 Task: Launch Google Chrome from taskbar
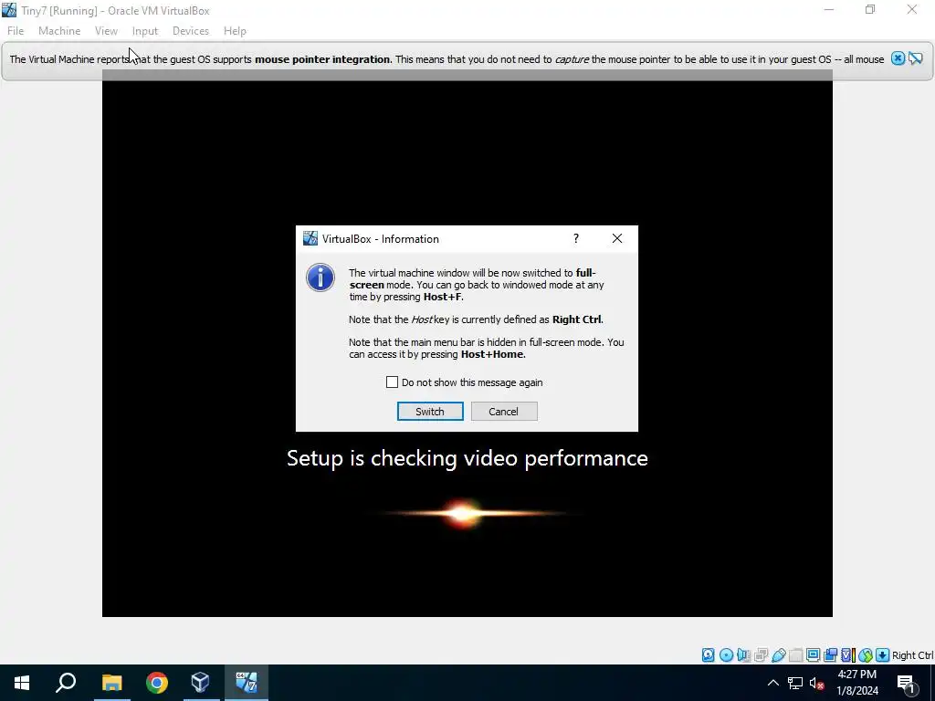coord(157,683)
